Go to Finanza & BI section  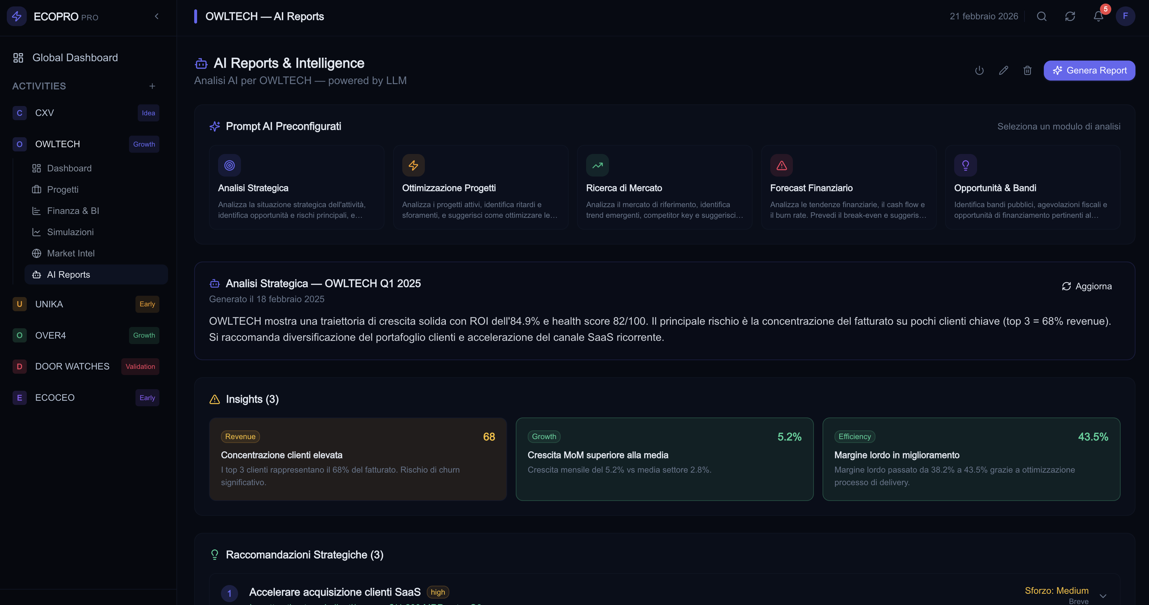pyautogui.click(x=73, y=211)
